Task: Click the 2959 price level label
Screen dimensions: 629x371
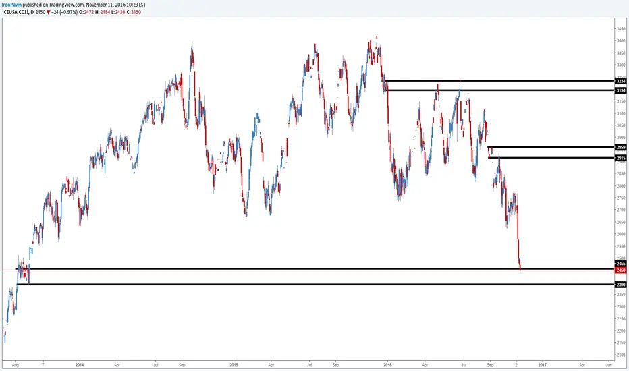Action: [621, 148]
